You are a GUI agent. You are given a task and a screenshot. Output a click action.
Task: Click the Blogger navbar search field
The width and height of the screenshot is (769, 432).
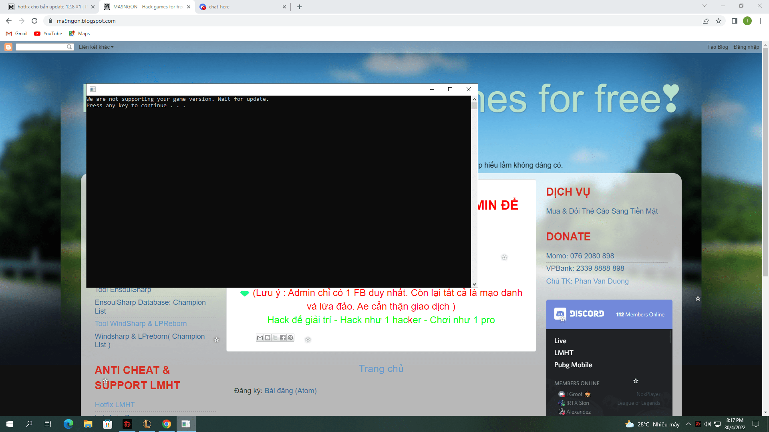[x=41, y=47]
